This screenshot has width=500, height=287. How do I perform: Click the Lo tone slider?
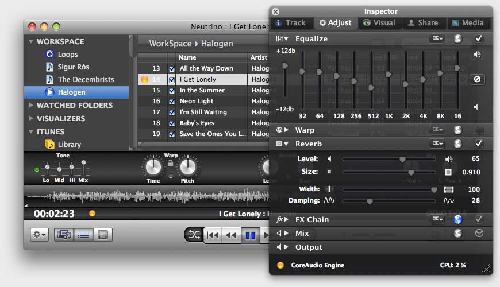point(47,168)
